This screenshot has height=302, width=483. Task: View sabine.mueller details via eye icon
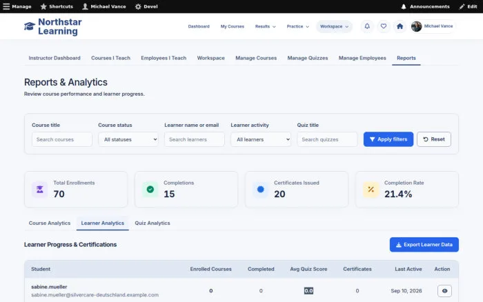pyautogui.click(x=444, y=291)
